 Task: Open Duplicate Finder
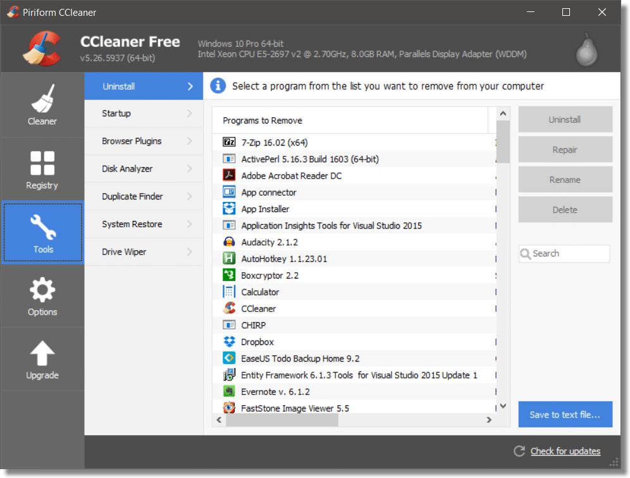coord(144,196)
